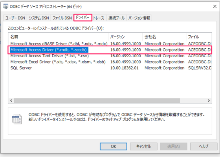Screen dimensions: 220x157
Task: Switch to the ユーザー DSN tab
Action: pyautogui.click(x=15, y=18)
